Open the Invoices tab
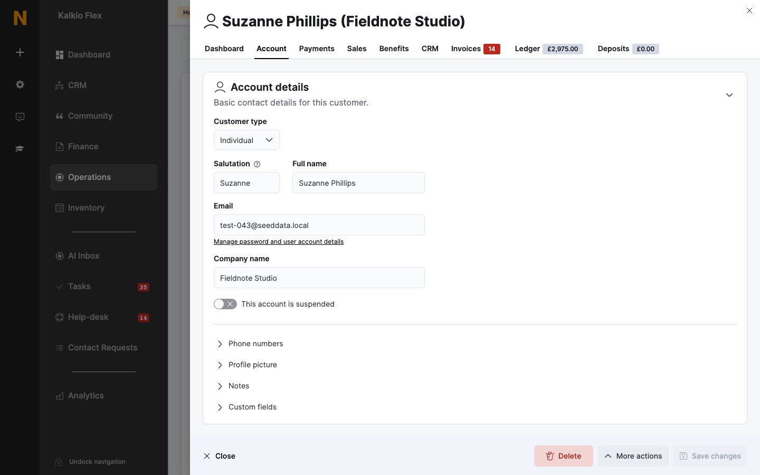Viewport: 760px width, 475px height. [x=476, y=49]
